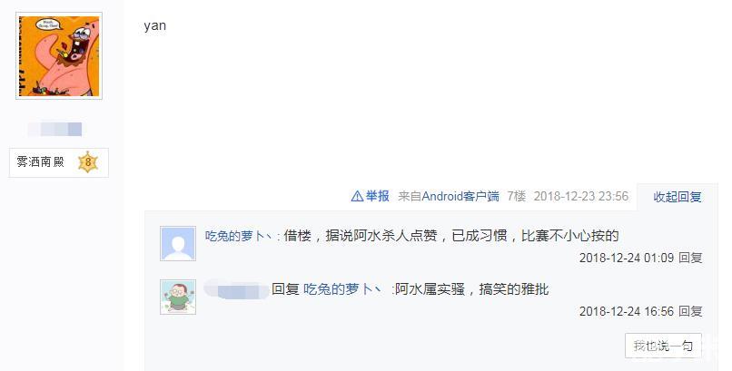Report this post via 举报 link
Screen dimensions: 732x371
tap(377, 196)
